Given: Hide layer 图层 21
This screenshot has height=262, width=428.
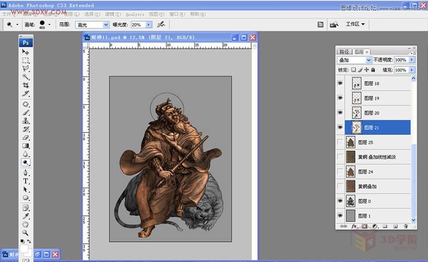Looking at the screenshot, I should coord(340,127).
